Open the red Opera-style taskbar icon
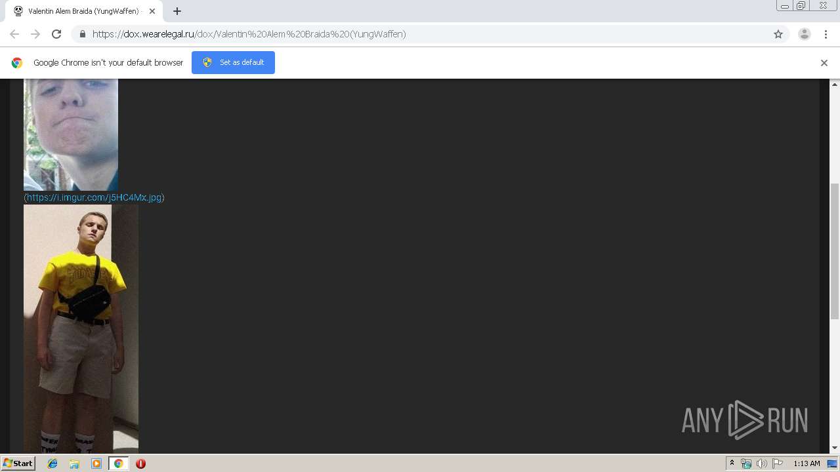840x472 pixels. click(140, 463)
